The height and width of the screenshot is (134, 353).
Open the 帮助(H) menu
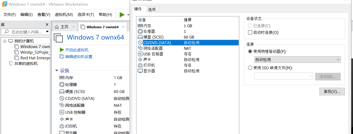105,15
